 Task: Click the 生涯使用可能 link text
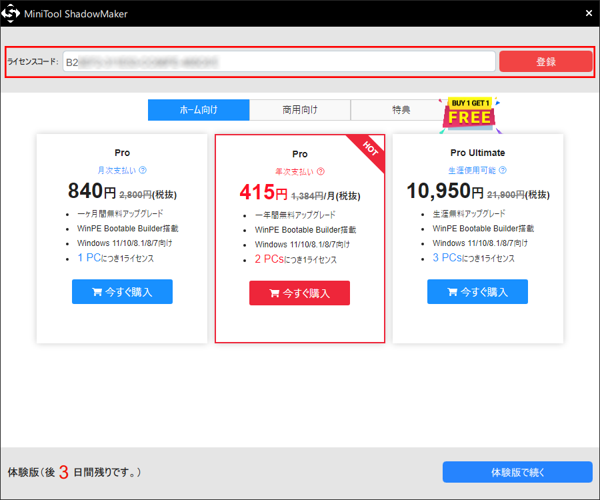point(472,171)
